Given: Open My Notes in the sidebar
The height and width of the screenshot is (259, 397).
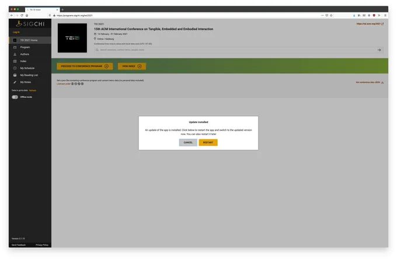Looking at the screenshot, I should (x=30, y=82).
